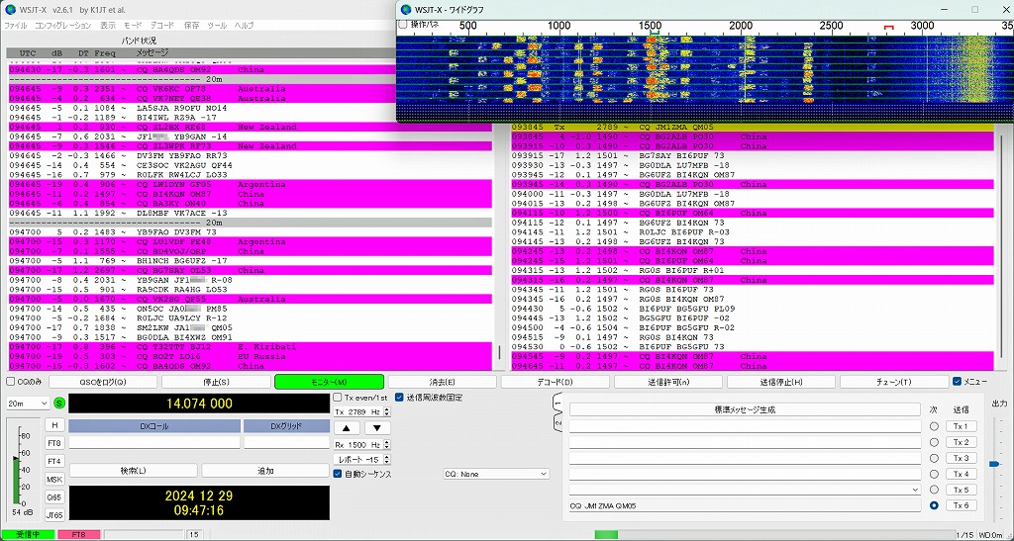
Task: Open the コンフィグレーション menu
Action: 62,26
